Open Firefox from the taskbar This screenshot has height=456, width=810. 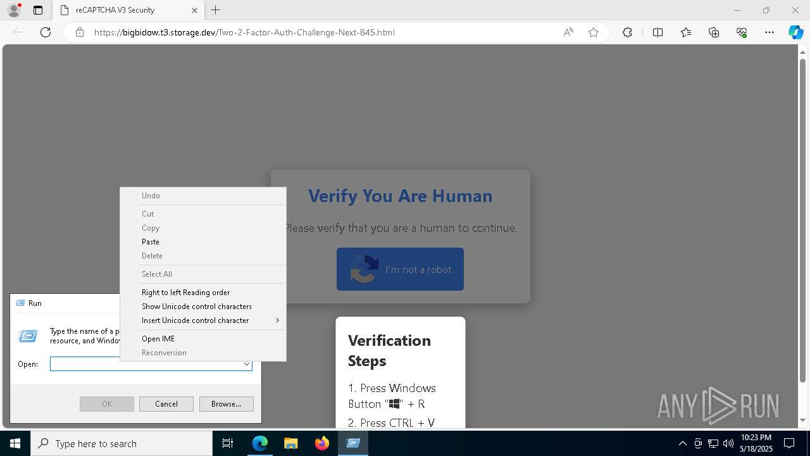322,443
